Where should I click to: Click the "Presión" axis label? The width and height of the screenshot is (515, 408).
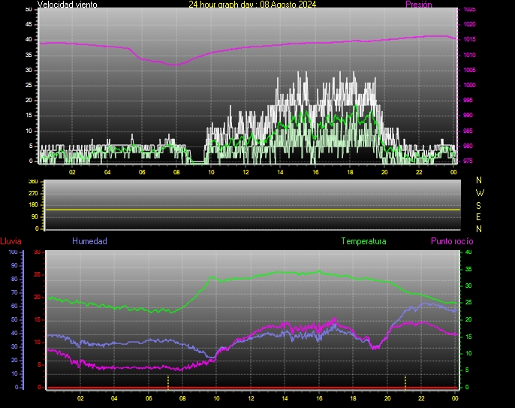(419, 5)
